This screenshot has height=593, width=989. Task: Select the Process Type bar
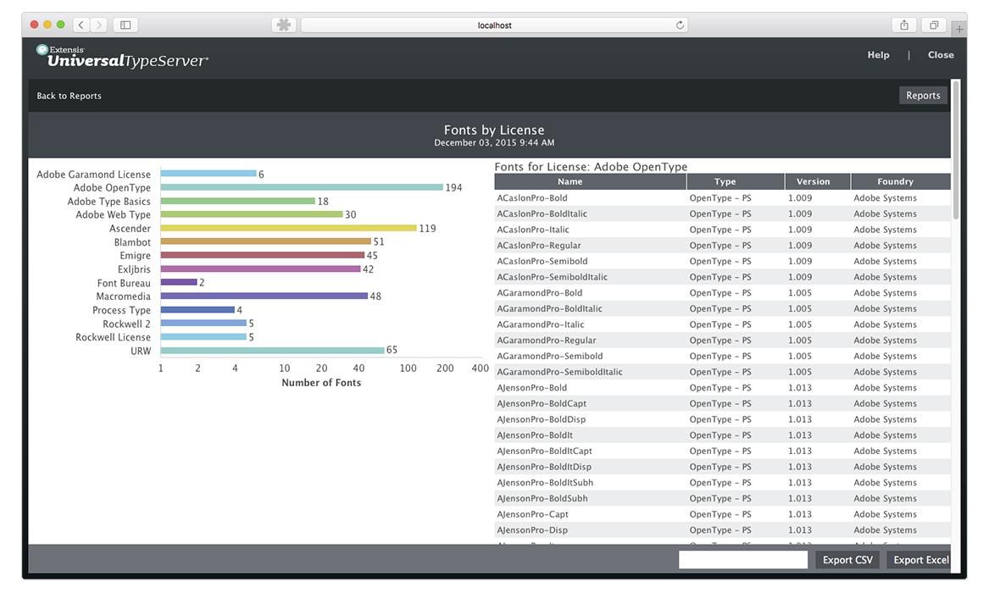tap(197, 309)
